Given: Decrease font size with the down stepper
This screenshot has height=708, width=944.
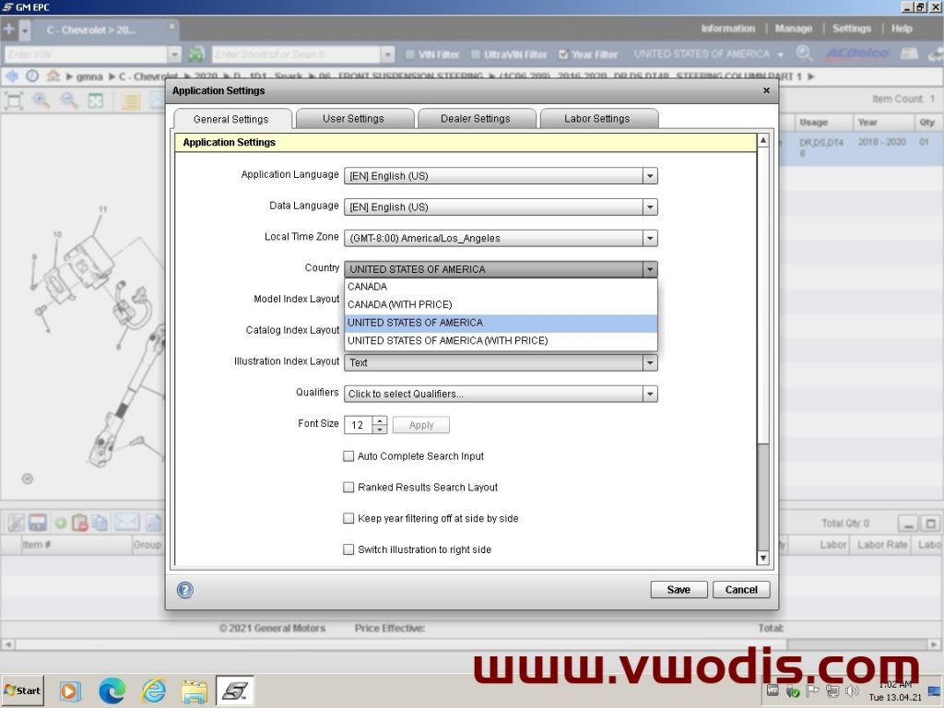Looking at the screenshot, I should click(379, 430).
